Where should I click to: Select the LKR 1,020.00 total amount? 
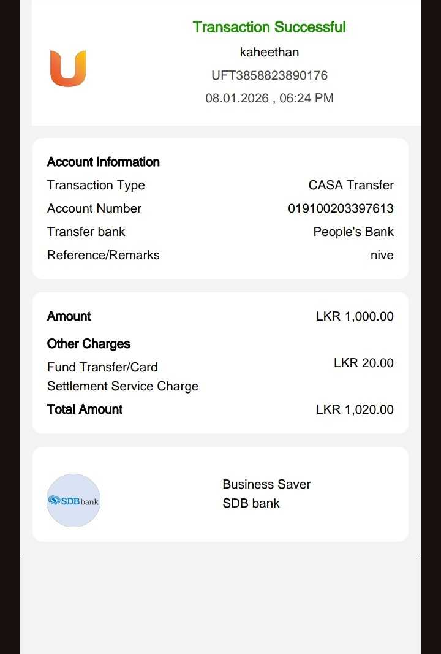(x=355, y=409)
